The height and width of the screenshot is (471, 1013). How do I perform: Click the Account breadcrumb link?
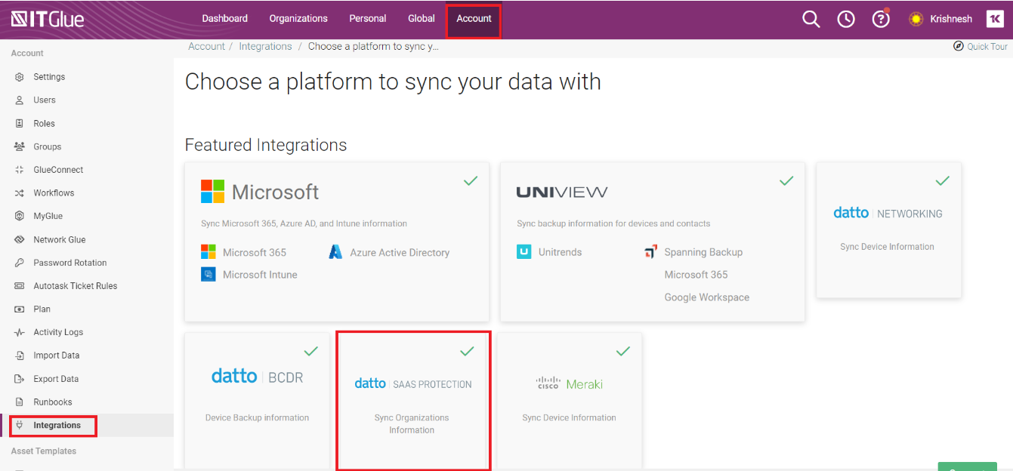click(x=206, y=47)
